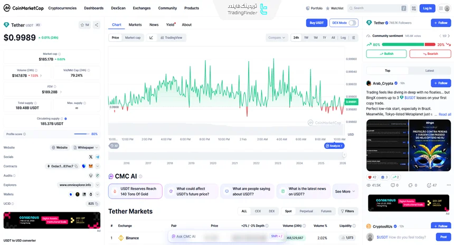Click the Market cap info icon
This screenshot has height=245, width=454.
(59, 54)
